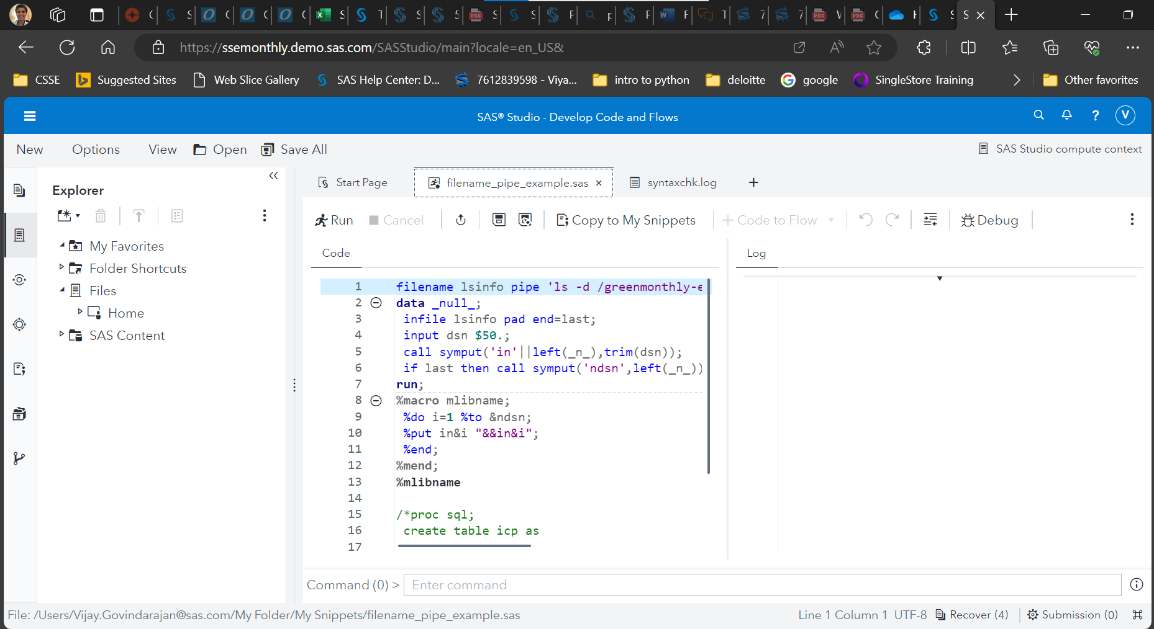
Task: Expand the Folder Shortcuts tree item
Action: tap(60, 268)
